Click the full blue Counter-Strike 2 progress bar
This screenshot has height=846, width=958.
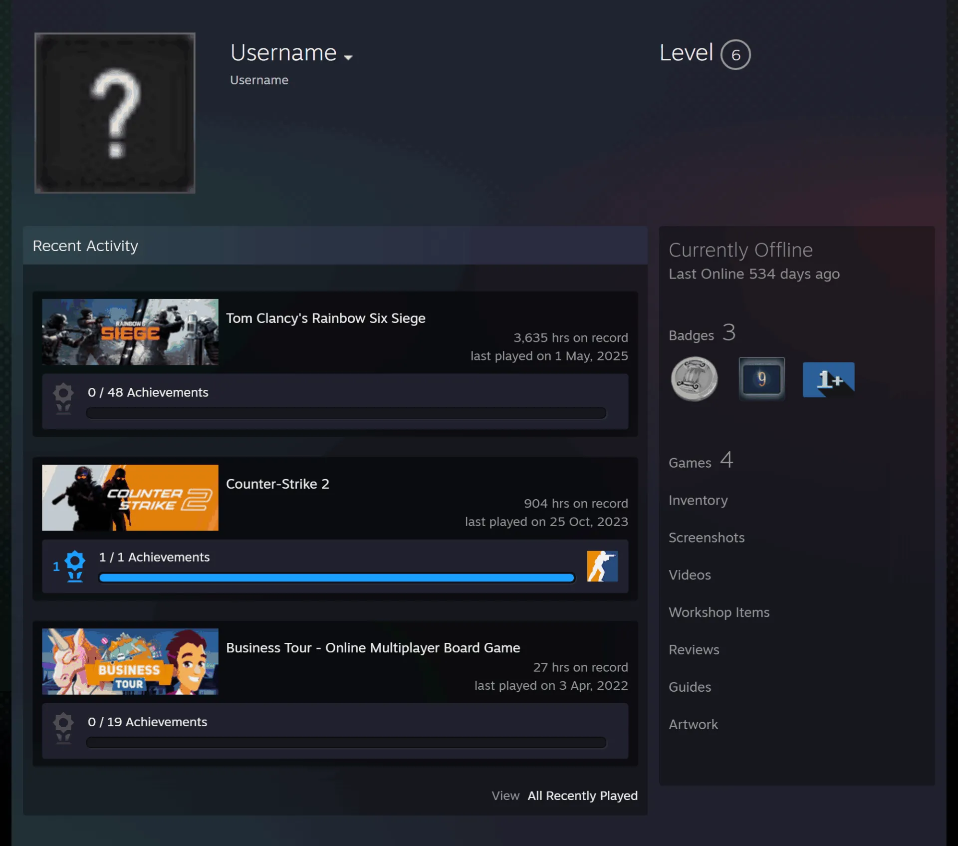(337, 578)
